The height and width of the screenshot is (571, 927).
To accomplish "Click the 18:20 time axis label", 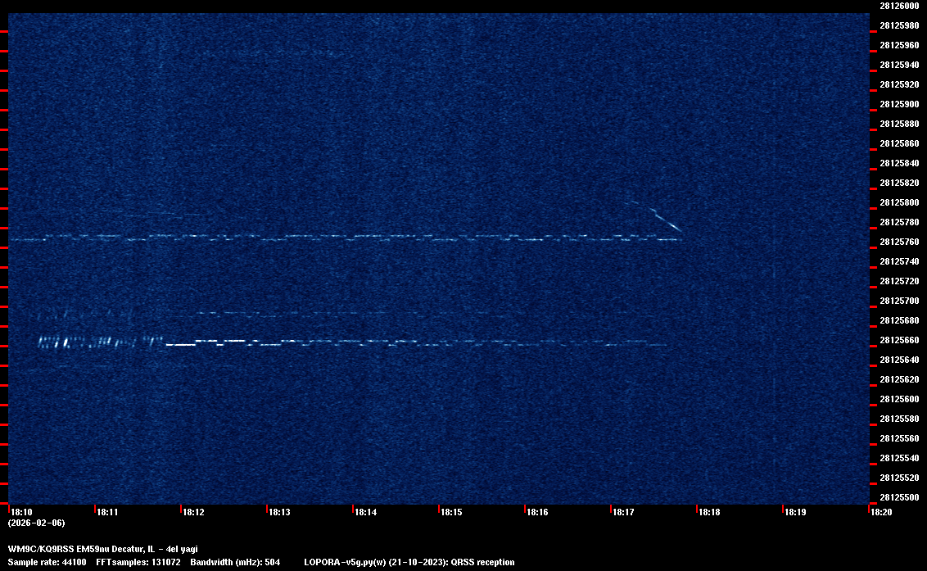I will (881, 512).
